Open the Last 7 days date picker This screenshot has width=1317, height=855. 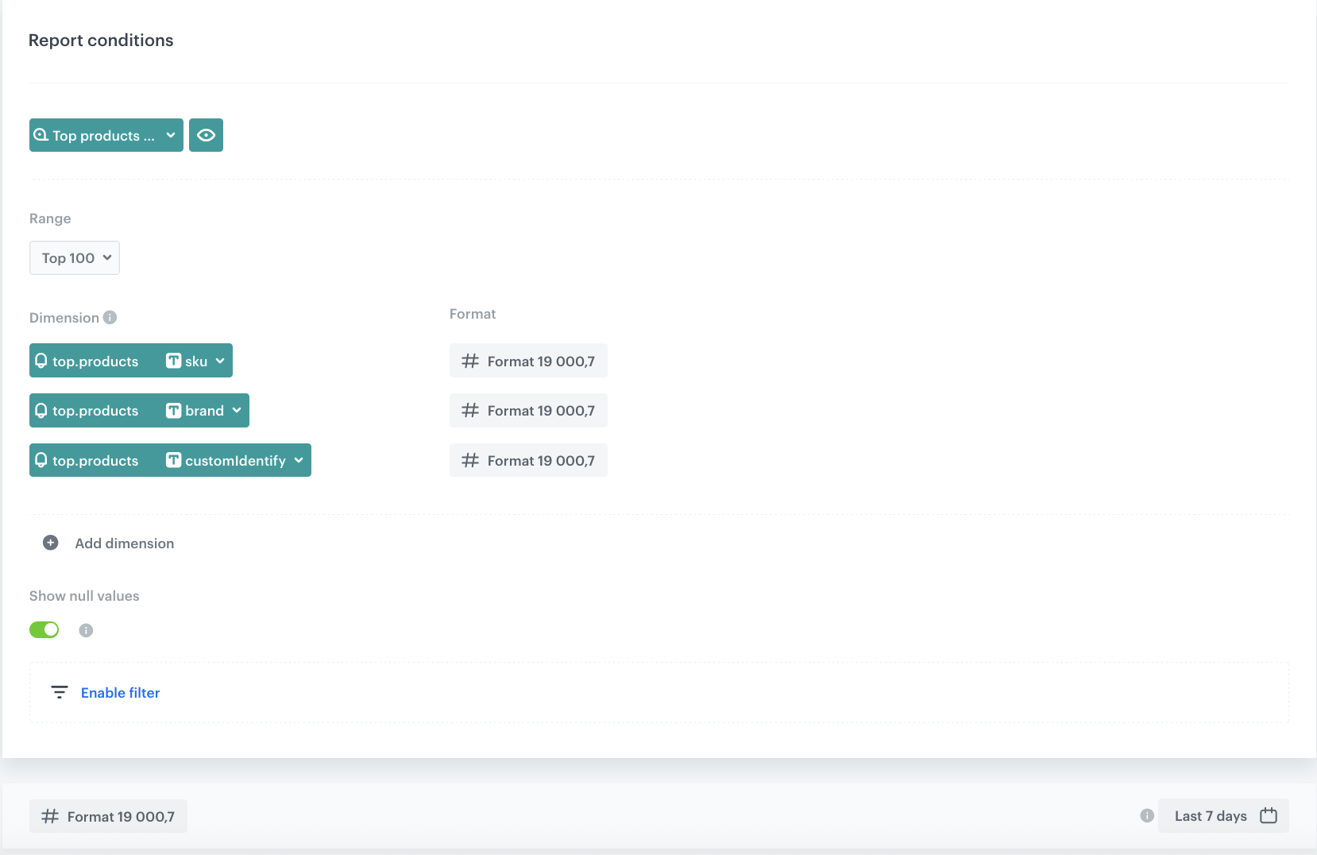tap(1223, 816)
